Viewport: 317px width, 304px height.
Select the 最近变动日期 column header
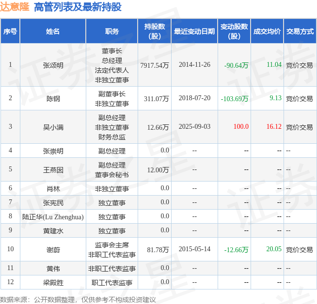194,31
